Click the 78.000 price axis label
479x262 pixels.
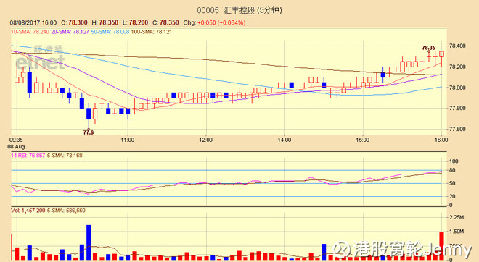click(457, 88)
